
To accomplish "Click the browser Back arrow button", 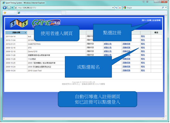I will [5, 8].
